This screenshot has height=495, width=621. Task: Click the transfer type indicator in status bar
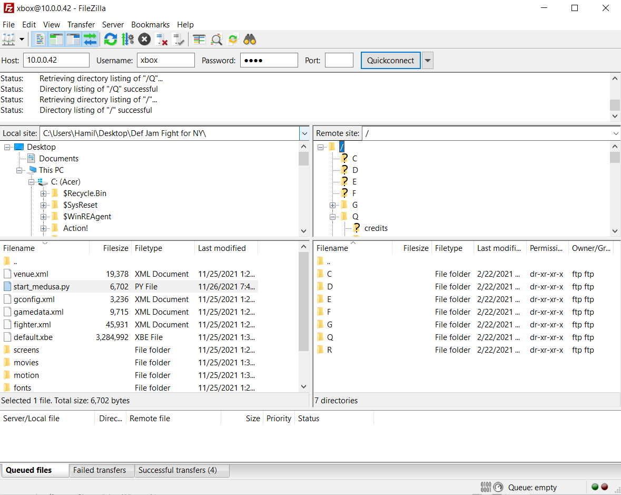[486, 487]
